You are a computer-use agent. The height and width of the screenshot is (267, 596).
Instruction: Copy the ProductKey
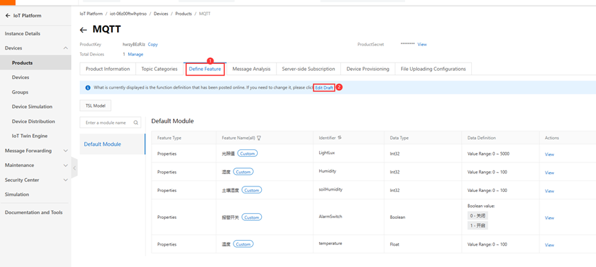click(153, 45)
